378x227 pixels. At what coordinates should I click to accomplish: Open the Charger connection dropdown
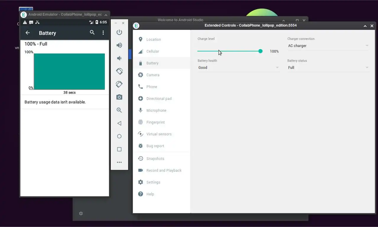tap(328, 46)
